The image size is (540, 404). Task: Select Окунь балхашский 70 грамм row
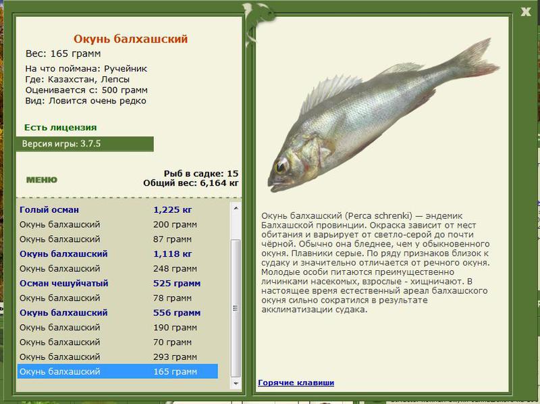(x=117, y=343)
